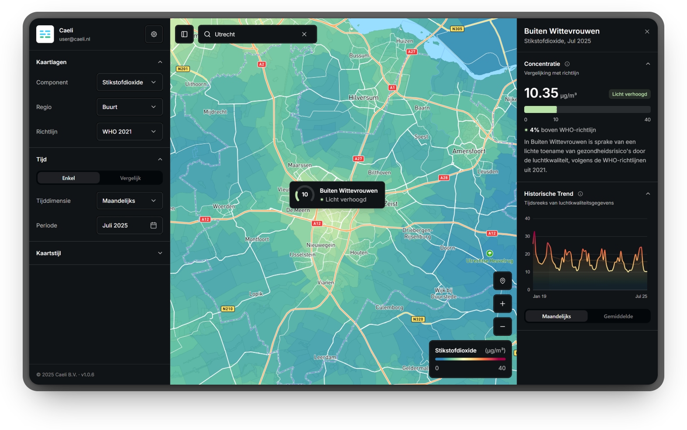Clear the Utrecht search text
The width and height of the screenshot is (687, 430).
tap(304, 34)
